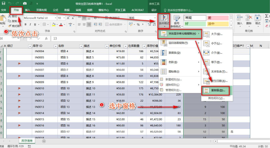This screenshot has height=148, width=270.
Task: Open Conditional Formatting (条件格式) button
Action: click(x=164, y=21)
